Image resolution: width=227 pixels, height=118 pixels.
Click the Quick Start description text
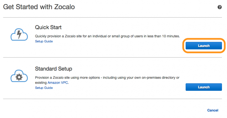tap(107, 36)
